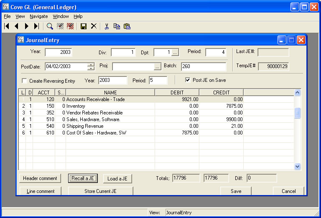Click the header Period field showing 4
The image size is (321, 218).
point(216,52)
